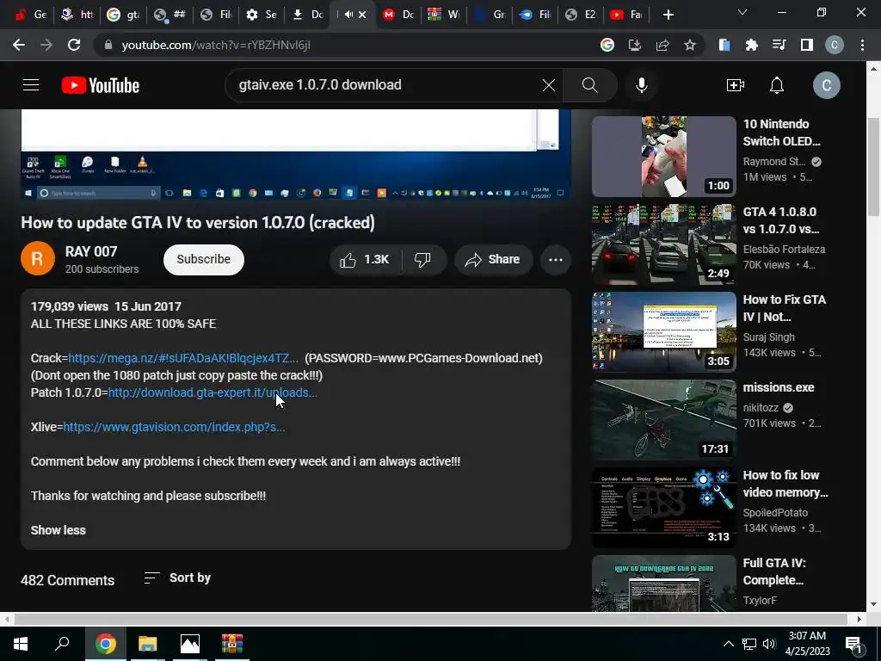The width and height of the screenshot is (881, 661).
Task: Open the Windows notification center icon
Action: pyautogui.click(x=853, y=644)
